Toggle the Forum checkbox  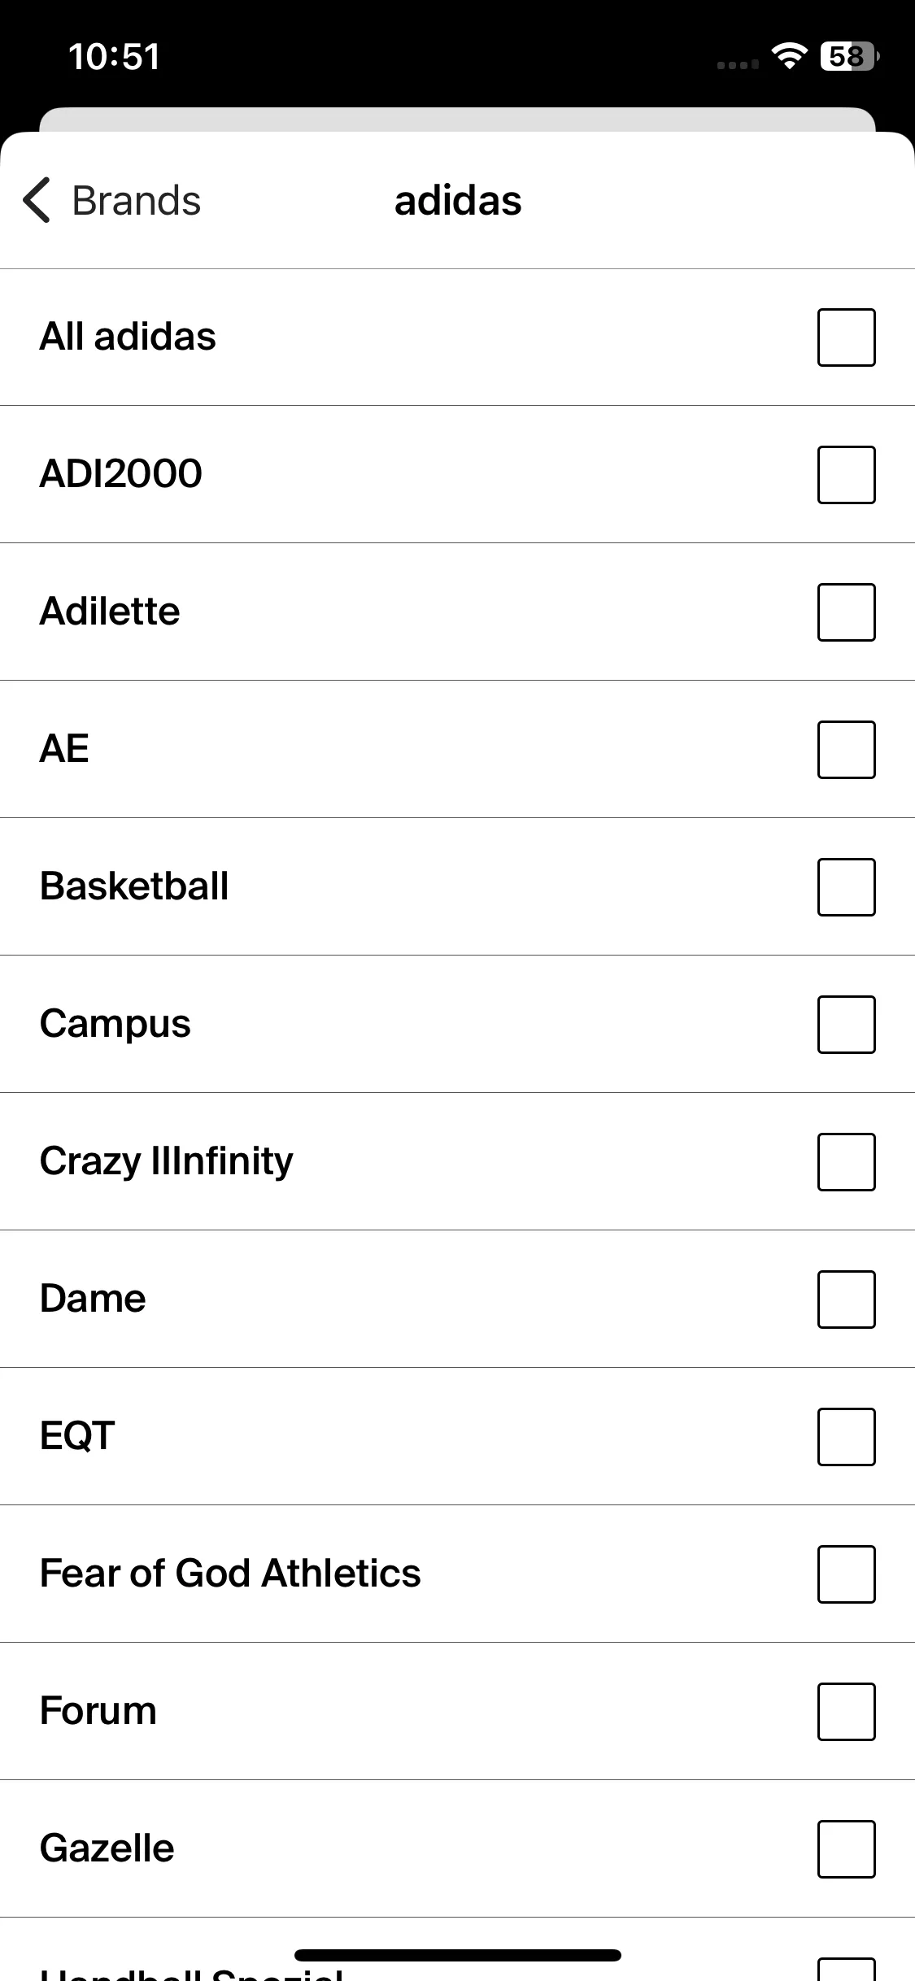847,1712
